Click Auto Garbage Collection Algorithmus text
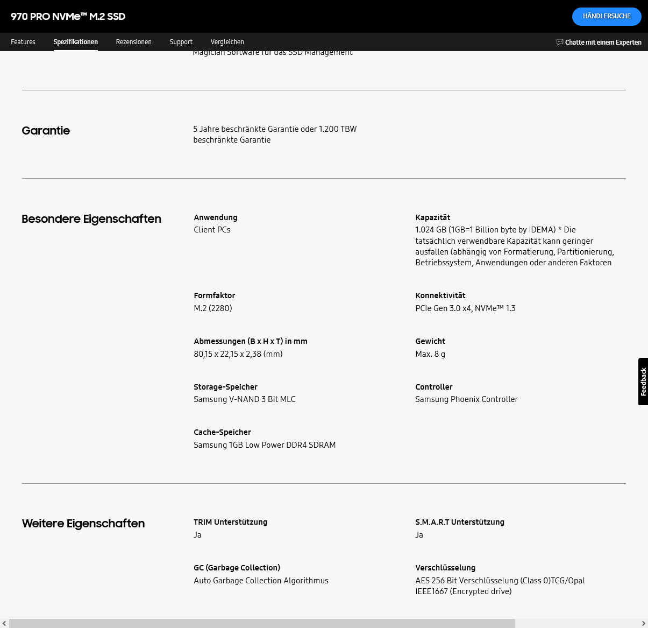 [x=261, y=581]
